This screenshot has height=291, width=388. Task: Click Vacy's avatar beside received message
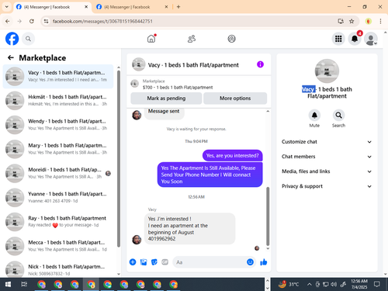(137, 240)
